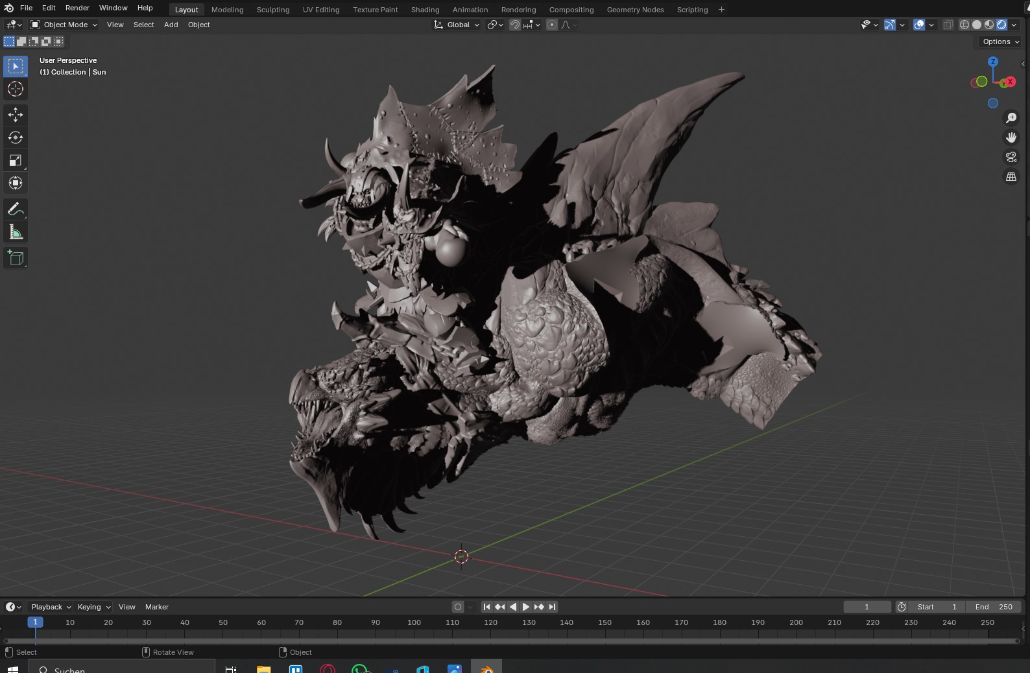Select the Scale tool

pyautogui.click(x=16, y=160)
